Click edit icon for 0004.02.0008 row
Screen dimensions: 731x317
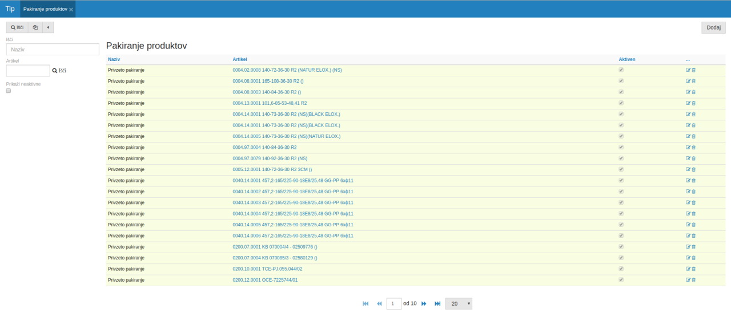[x=688, y=70]
